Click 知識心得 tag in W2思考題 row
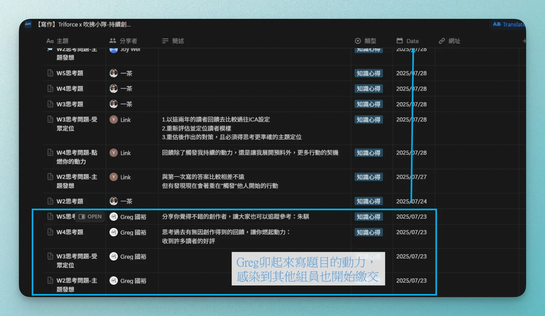Screen dimensions: 545x316 pyautogui.click(x=368, y=201)
